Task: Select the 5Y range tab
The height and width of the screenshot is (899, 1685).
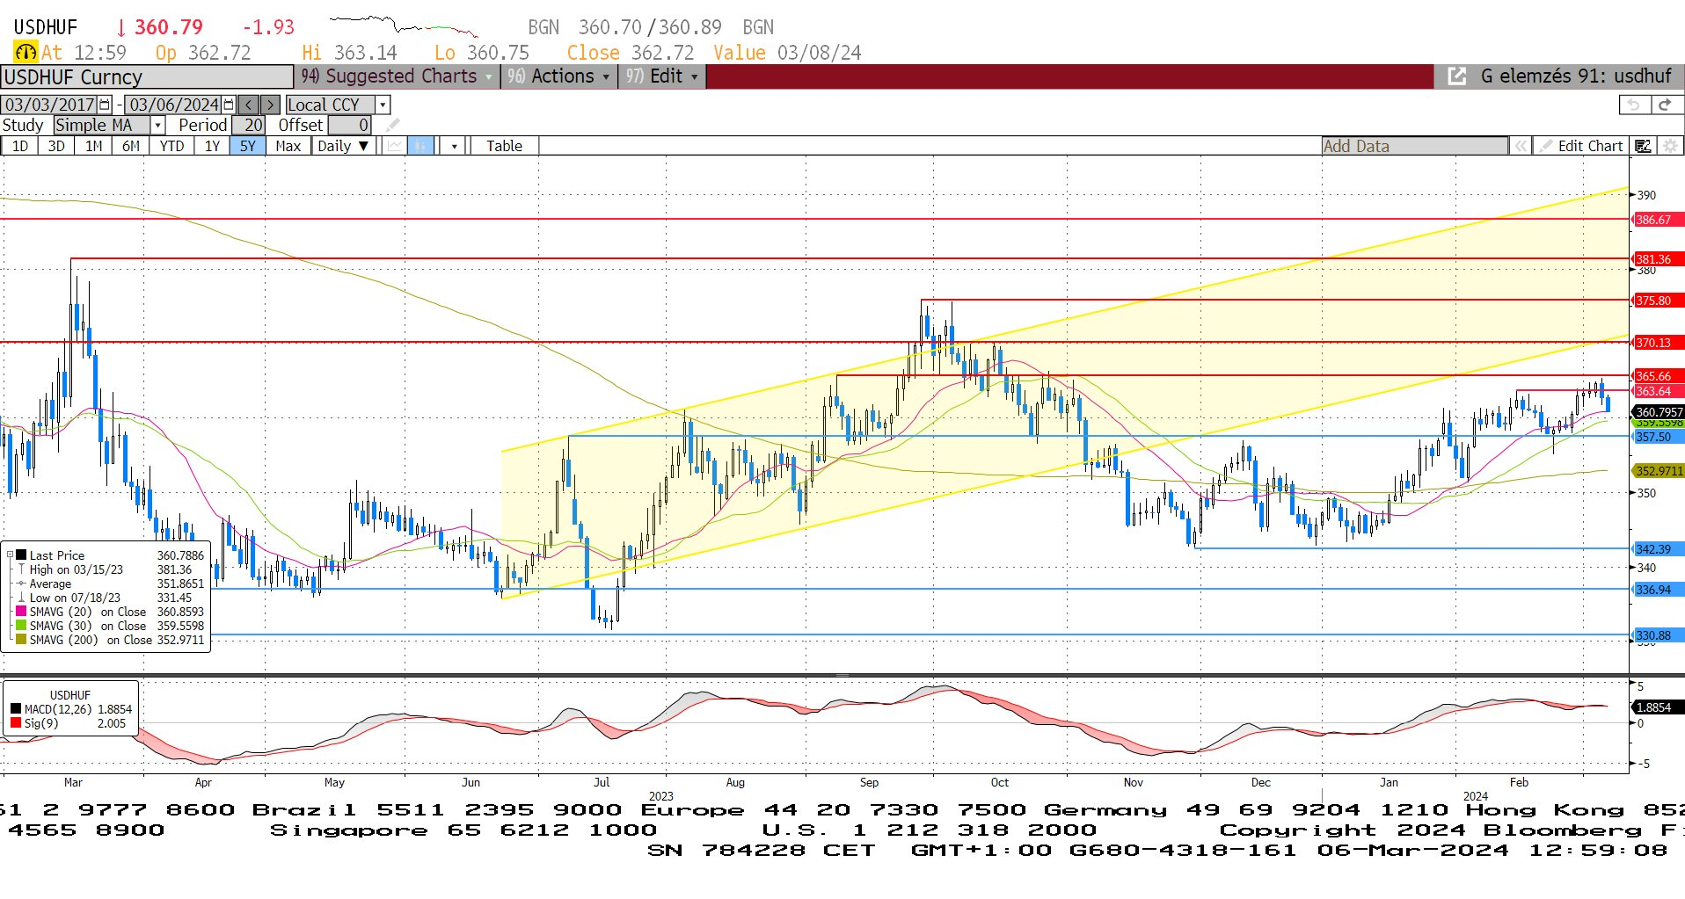Action: [x=248, y=146]
